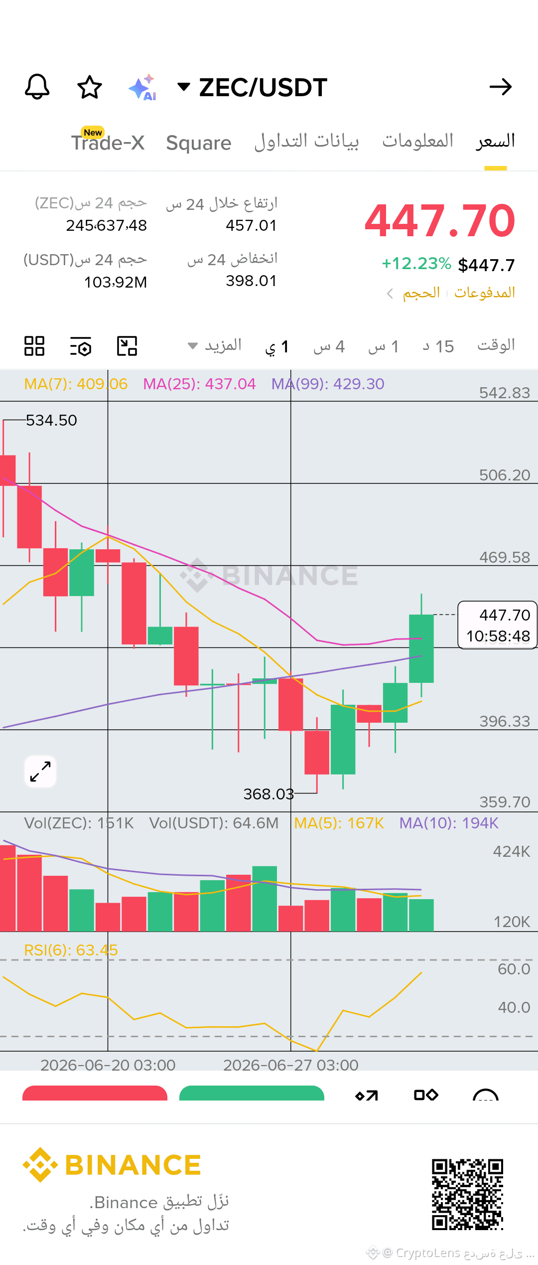This screenshot has width=538, height=1265.
Task: Tap the latest green candlestick
Action: click(x=421, y=648)
